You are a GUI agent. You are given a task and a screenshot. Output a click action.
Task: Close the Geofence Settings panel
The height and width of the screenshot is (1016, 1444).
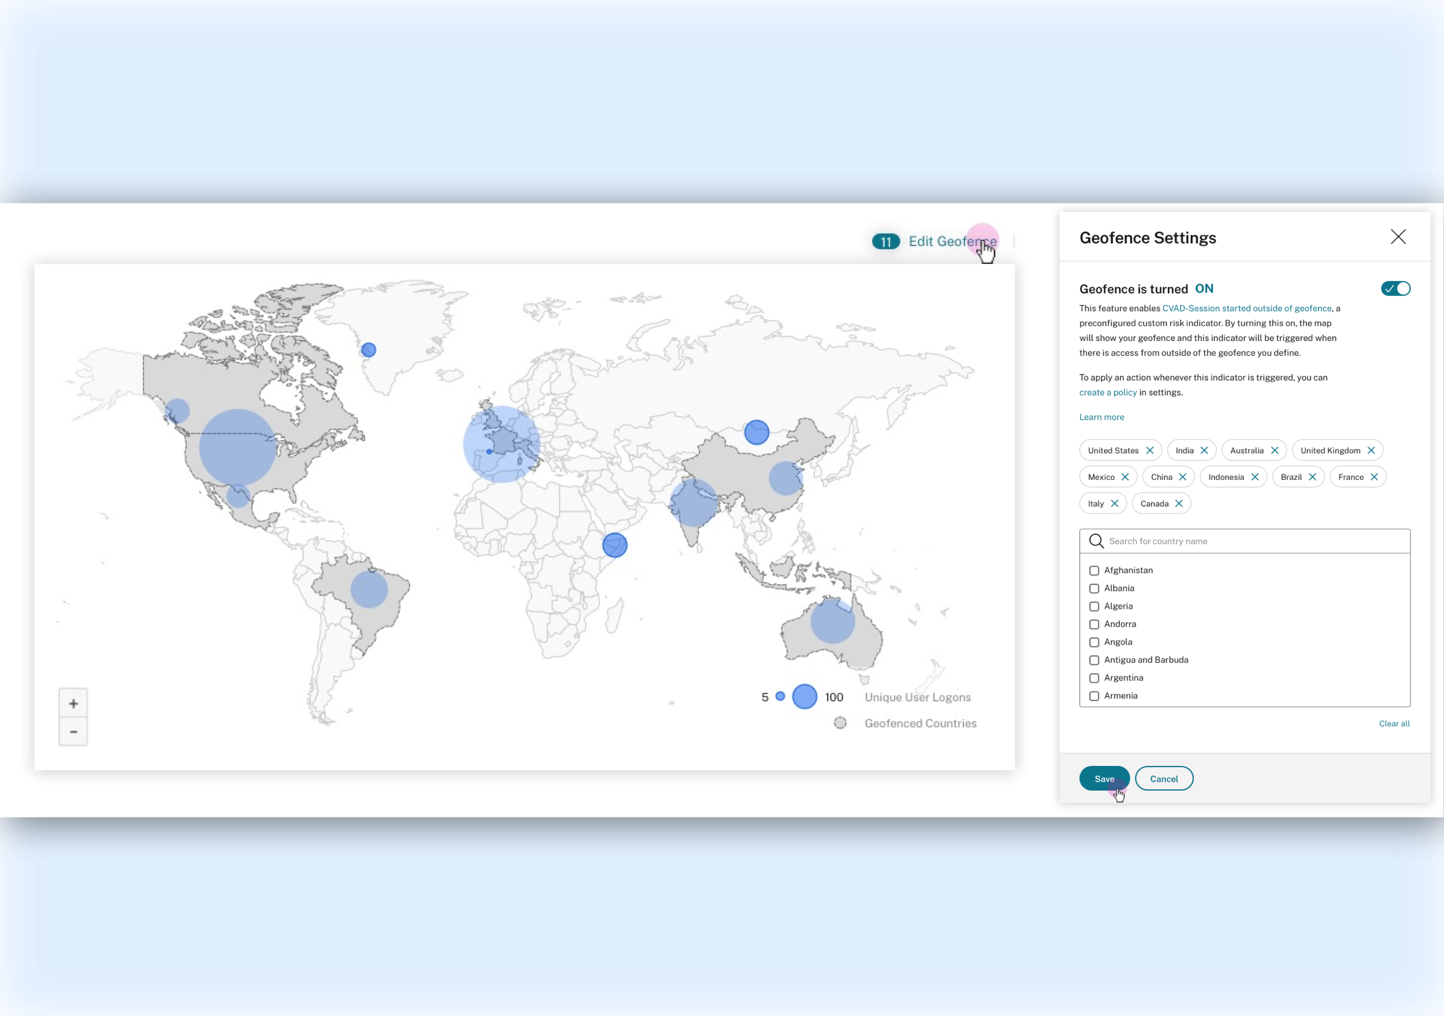coord(1398,237)
